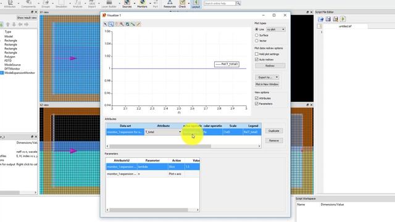Screen dimensions: 395x222
Task: Activate the zoom magnifier tool in Visualizer
Action: [111, 24]
